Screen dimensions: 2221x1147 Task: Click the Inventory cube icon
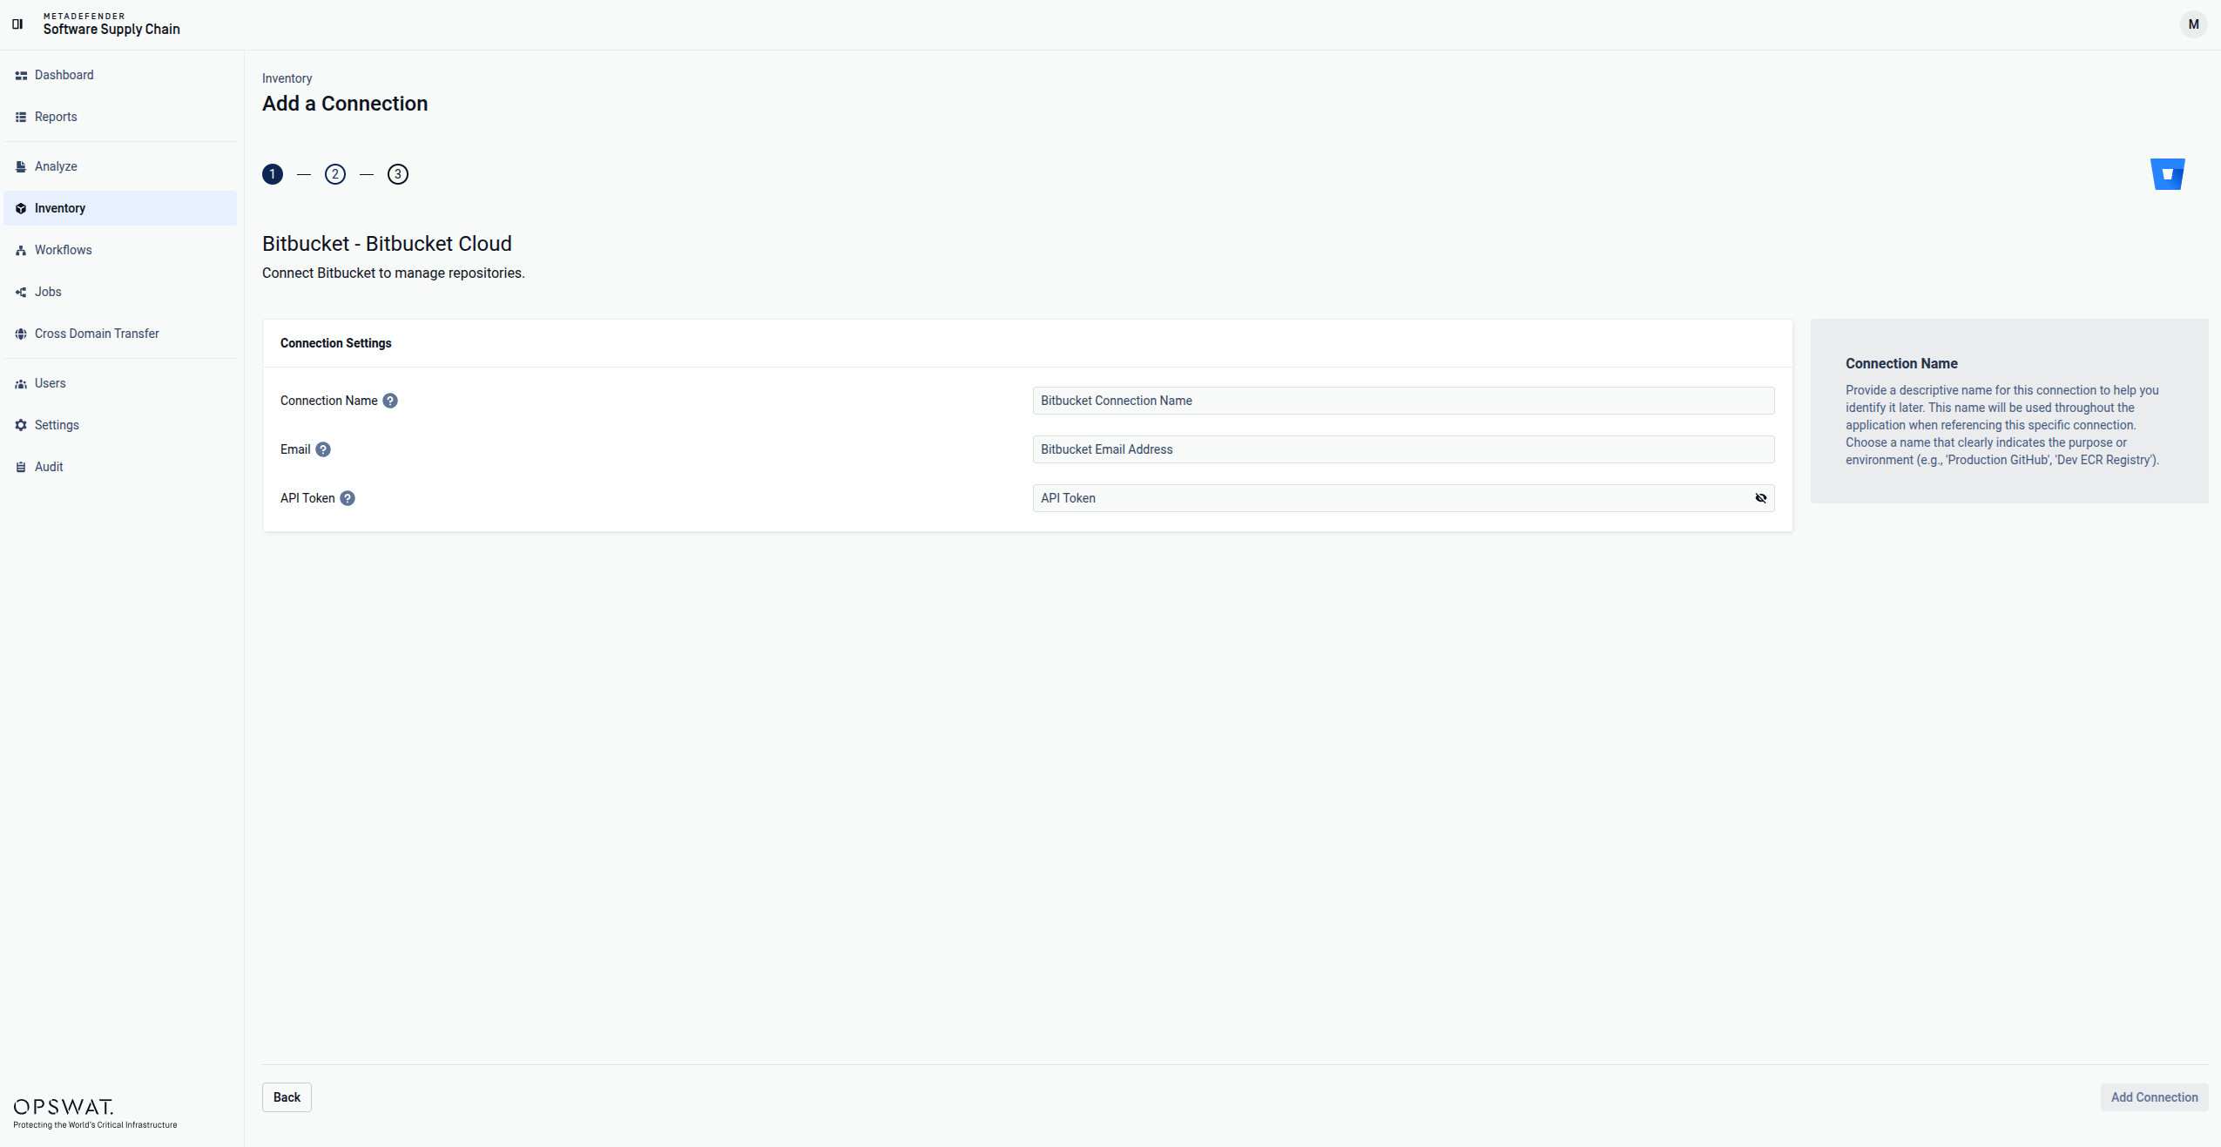[21, 209]
